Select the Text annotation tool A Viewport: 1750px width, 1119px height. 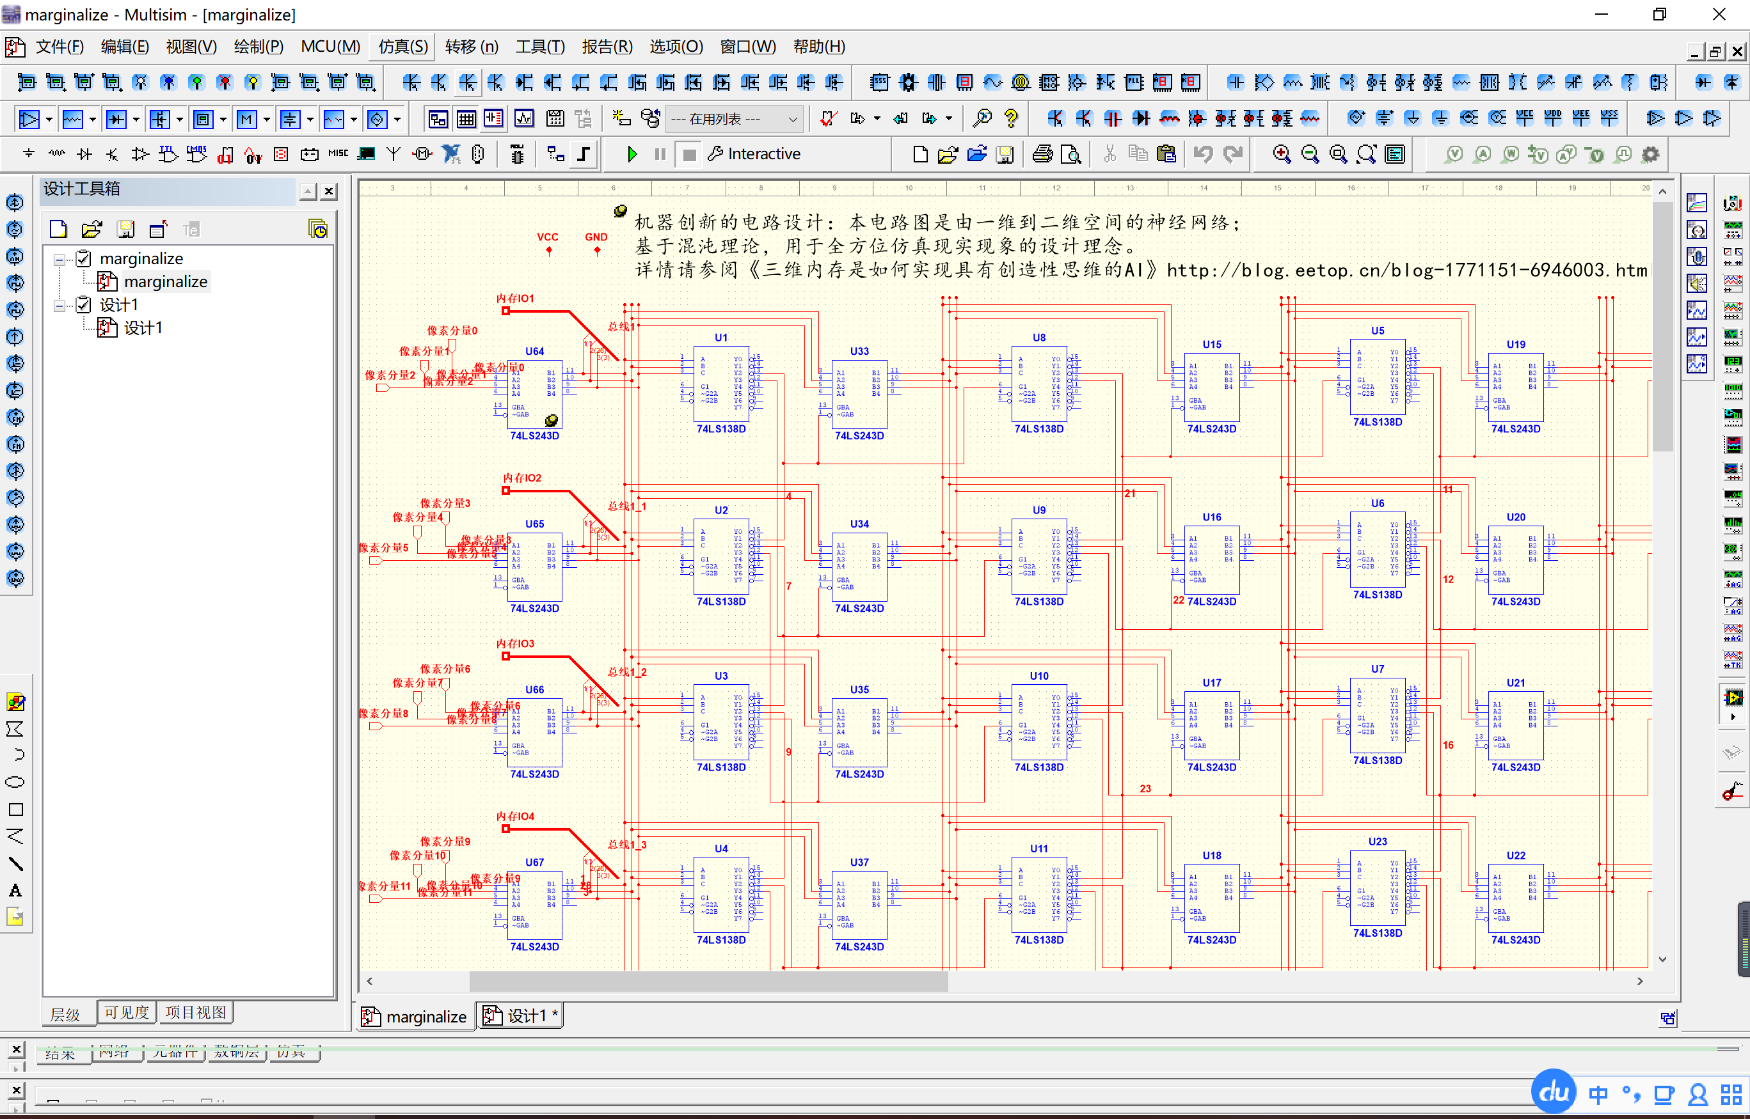click(15, 891)
